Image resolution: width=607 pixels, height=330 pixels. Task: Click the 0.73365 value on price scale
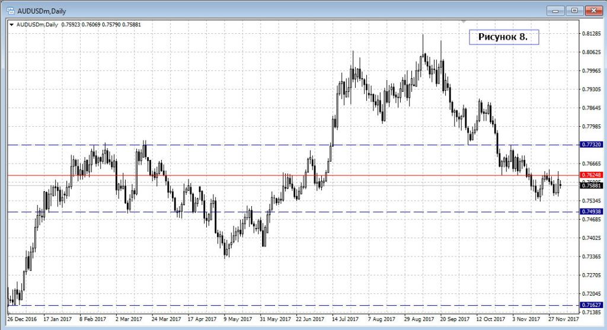tap(591, 257)
